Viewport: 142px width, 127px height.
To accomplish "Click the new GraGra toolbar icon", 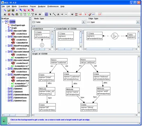I will [x=5, y=10].
